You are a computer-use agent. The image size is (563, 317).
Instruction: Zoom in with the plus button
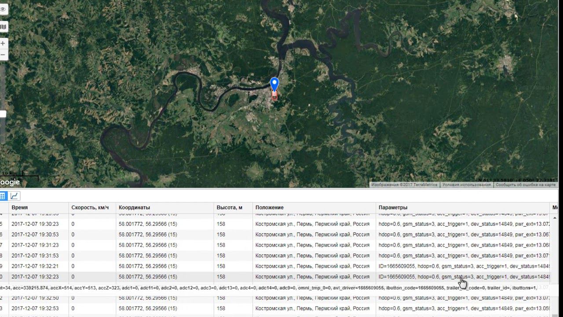(3, 44)
